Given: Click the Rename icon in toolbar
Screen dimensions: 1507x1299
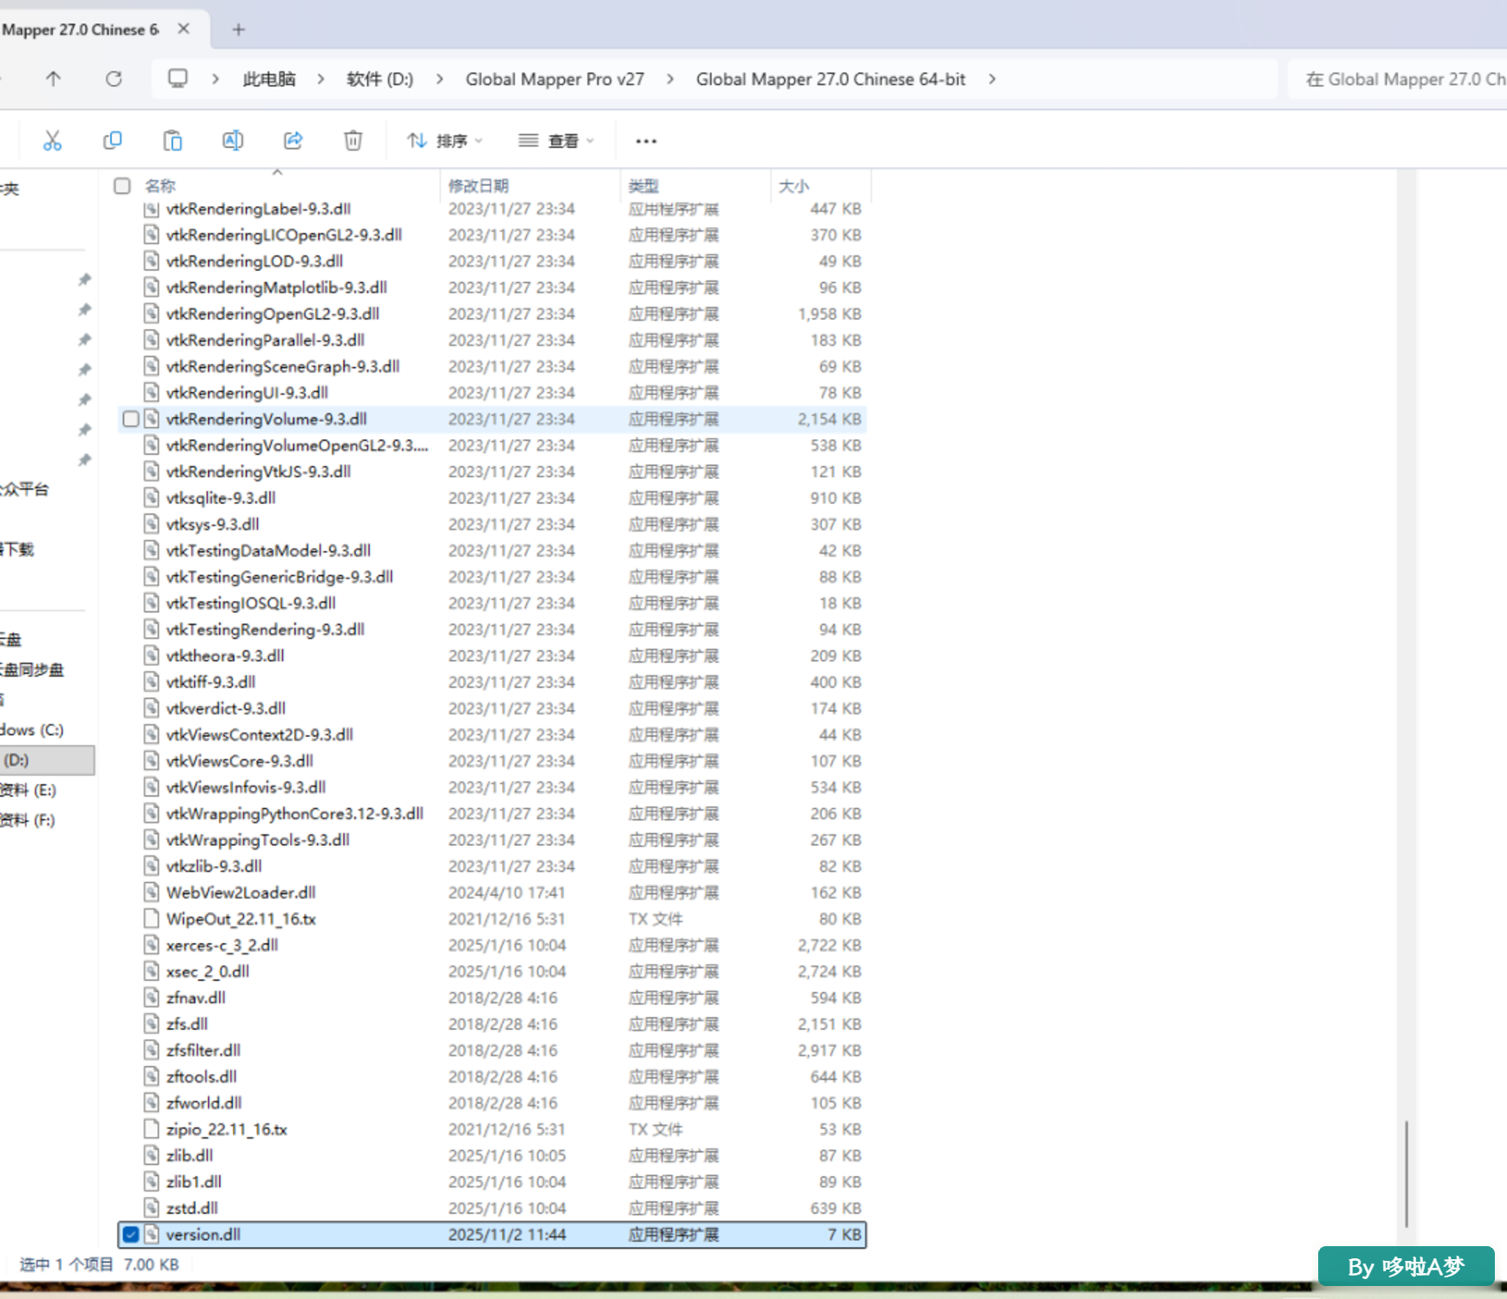Looking at the screenshot, I should [233, 140].
